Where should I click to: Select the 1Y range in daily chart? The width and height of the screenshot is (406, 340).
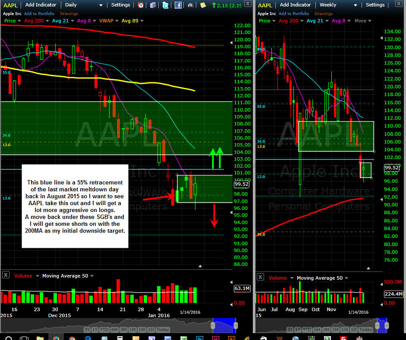(x=95, y=329)
